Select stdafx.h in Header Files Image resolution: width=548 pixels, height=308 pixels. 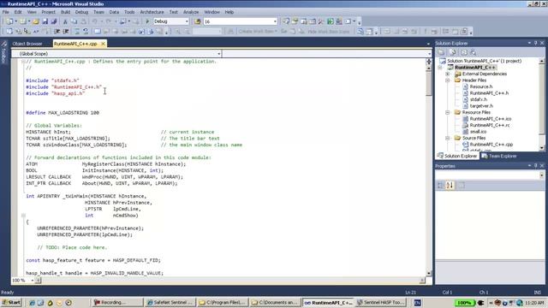478,99
